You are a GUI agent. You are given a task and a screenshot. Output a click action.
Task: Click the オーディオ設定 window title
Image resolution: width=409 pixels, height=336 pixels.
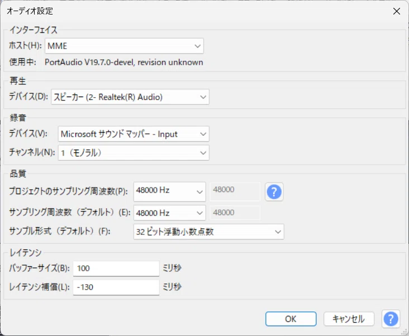30,11
